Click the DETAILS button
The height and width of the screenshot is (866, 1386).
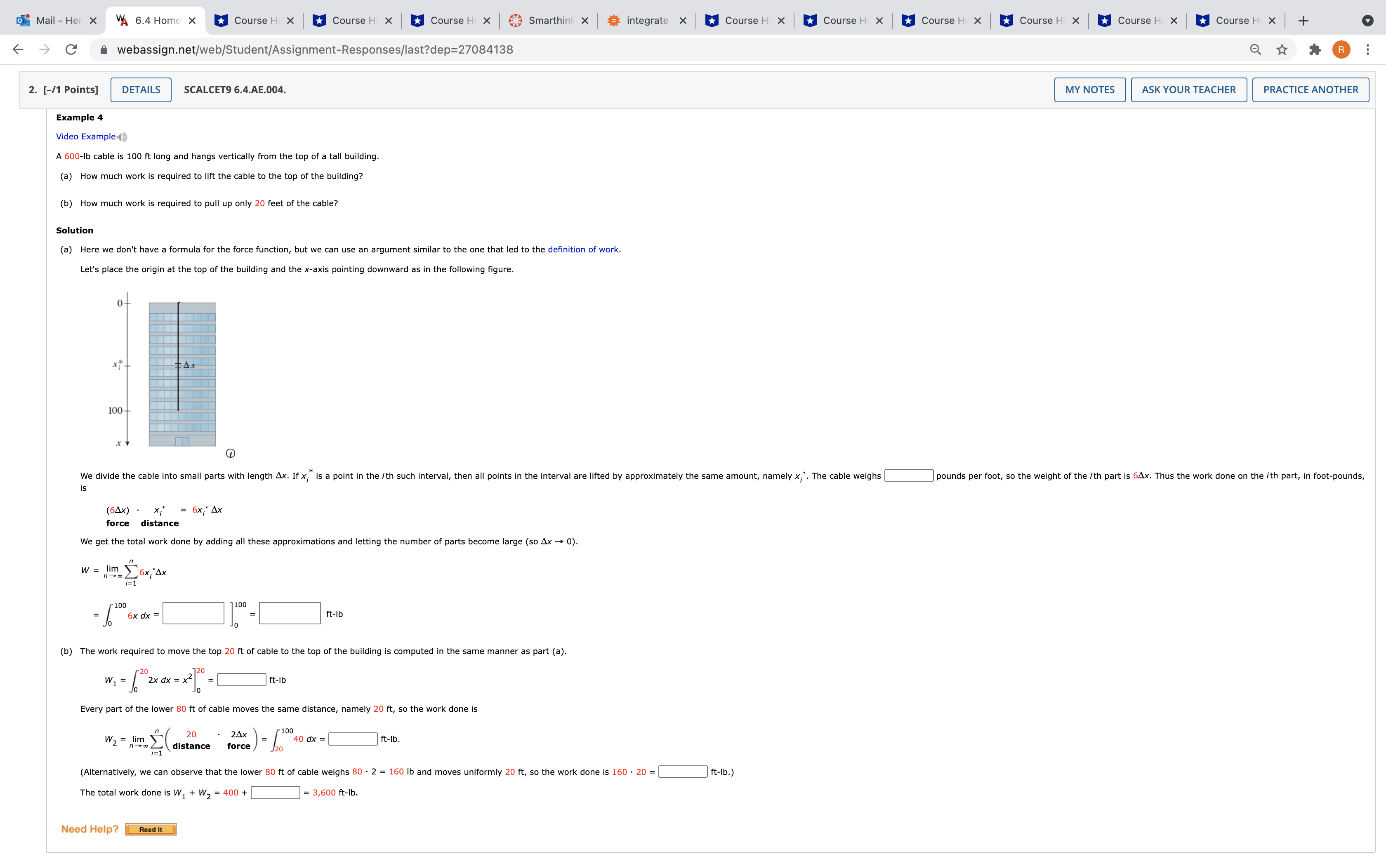(141, 89)
